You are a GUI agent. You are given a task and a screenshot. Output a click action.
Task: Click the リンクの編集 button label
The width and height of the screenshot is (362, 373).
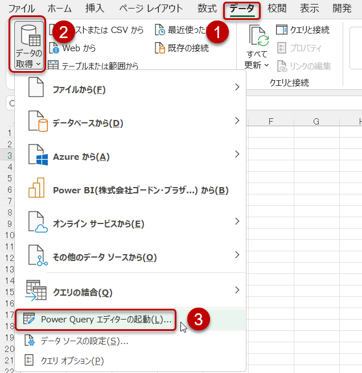[x=310, y=66]
